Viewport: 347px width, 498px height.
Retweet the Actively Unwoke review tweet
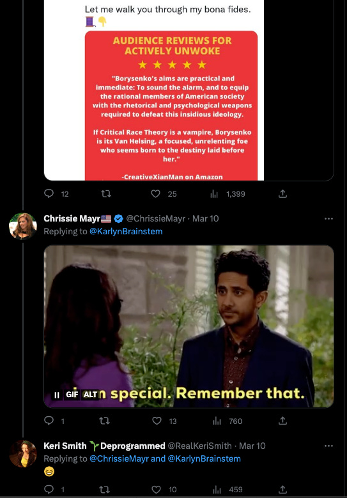pyautogui.click(x=106, y=193)
